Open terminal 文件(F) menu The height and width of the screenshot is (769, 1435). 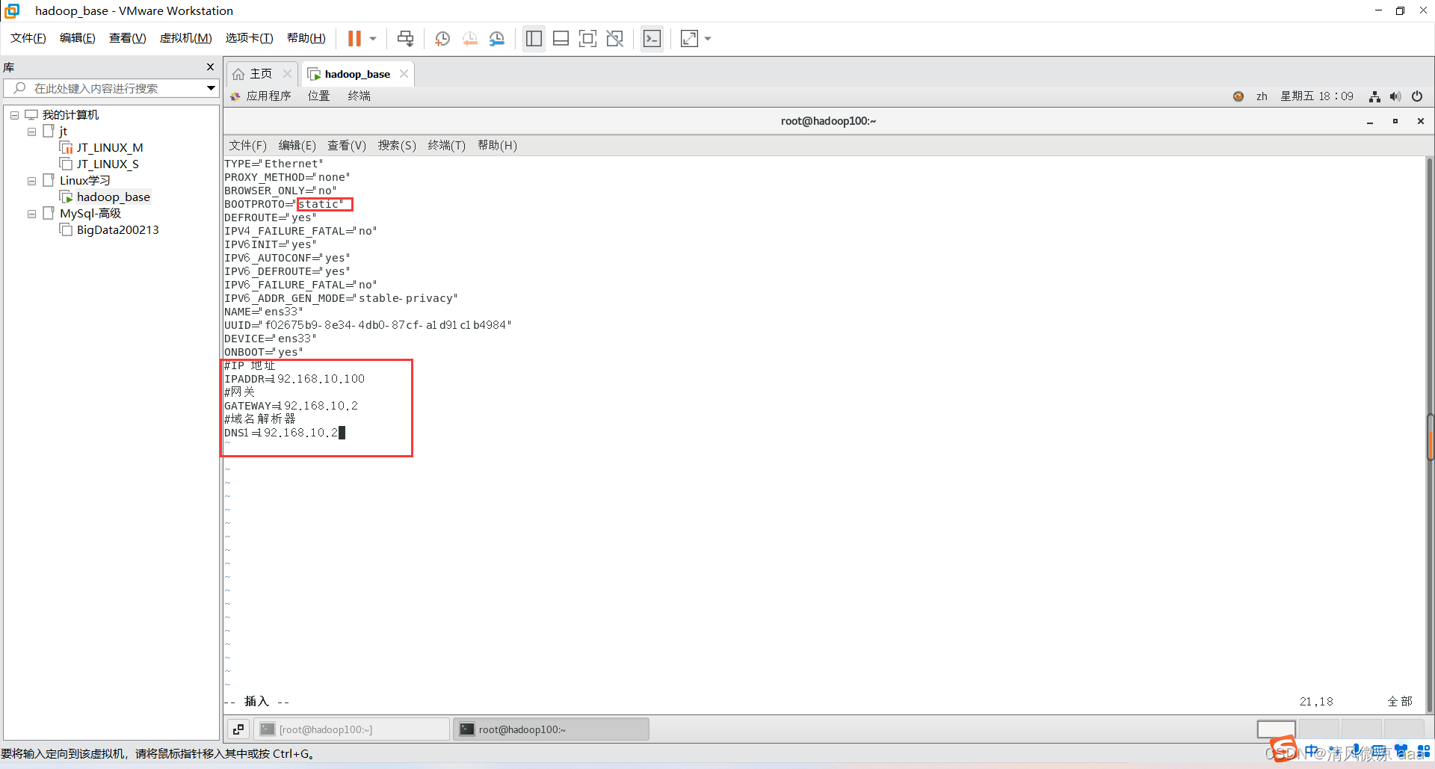[247, 145]
